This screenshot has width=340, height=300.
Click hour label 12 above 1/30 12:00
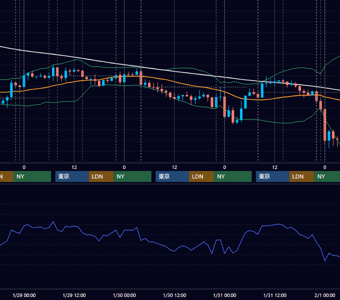click(174, 167)
